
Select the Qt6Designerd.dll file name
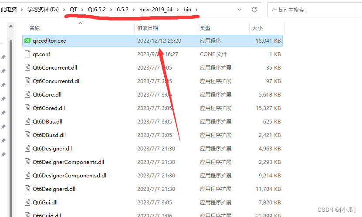[x=54, y=189]
